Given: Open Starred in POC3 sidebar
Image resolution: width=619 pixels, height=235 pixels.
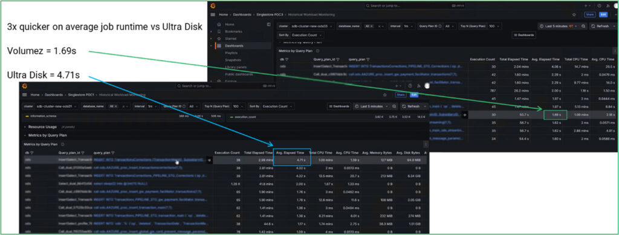Looking at the screenshot, I should (x=230, y=39).
